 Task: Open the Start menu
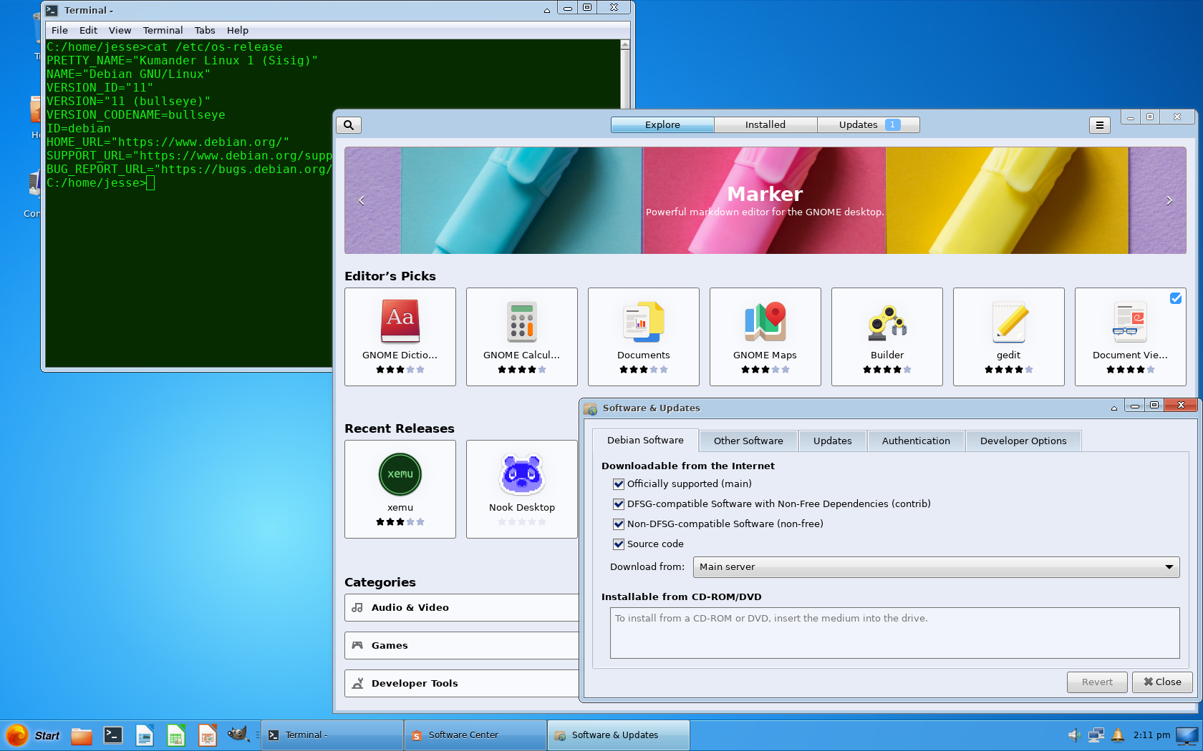pos(33,735)
